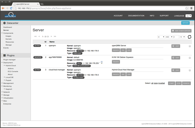Open the browser hamburger menu

tap(191, 8)
